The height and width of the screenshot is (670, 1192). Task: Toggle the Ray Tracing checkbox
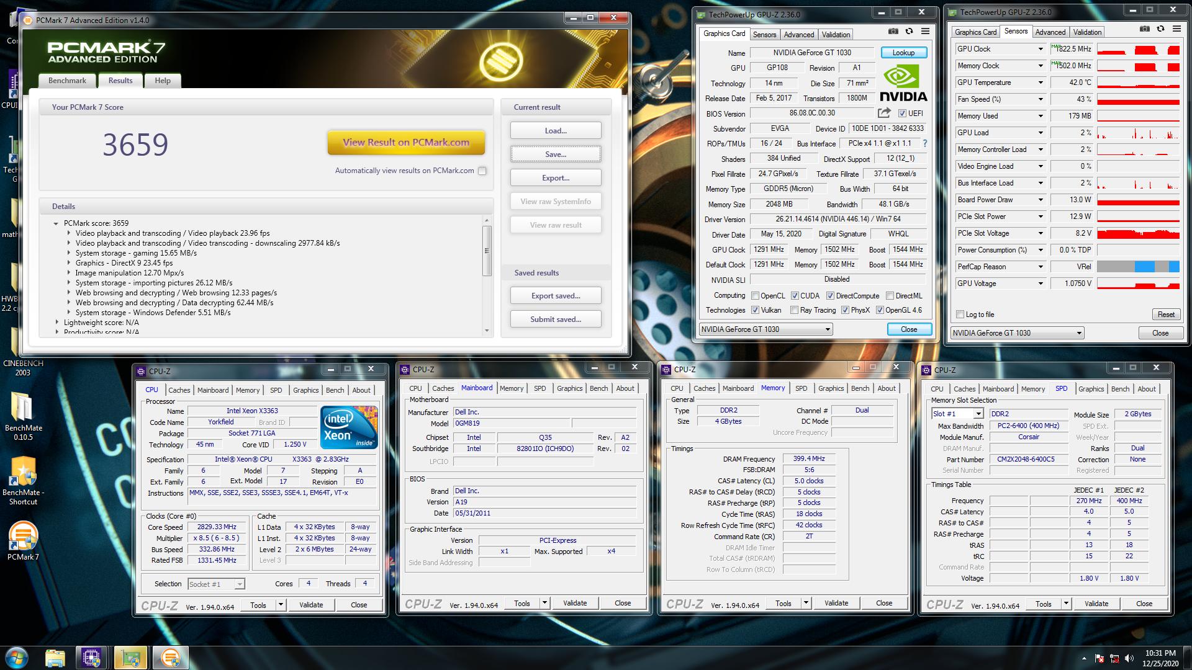click(x=794, y=310)
